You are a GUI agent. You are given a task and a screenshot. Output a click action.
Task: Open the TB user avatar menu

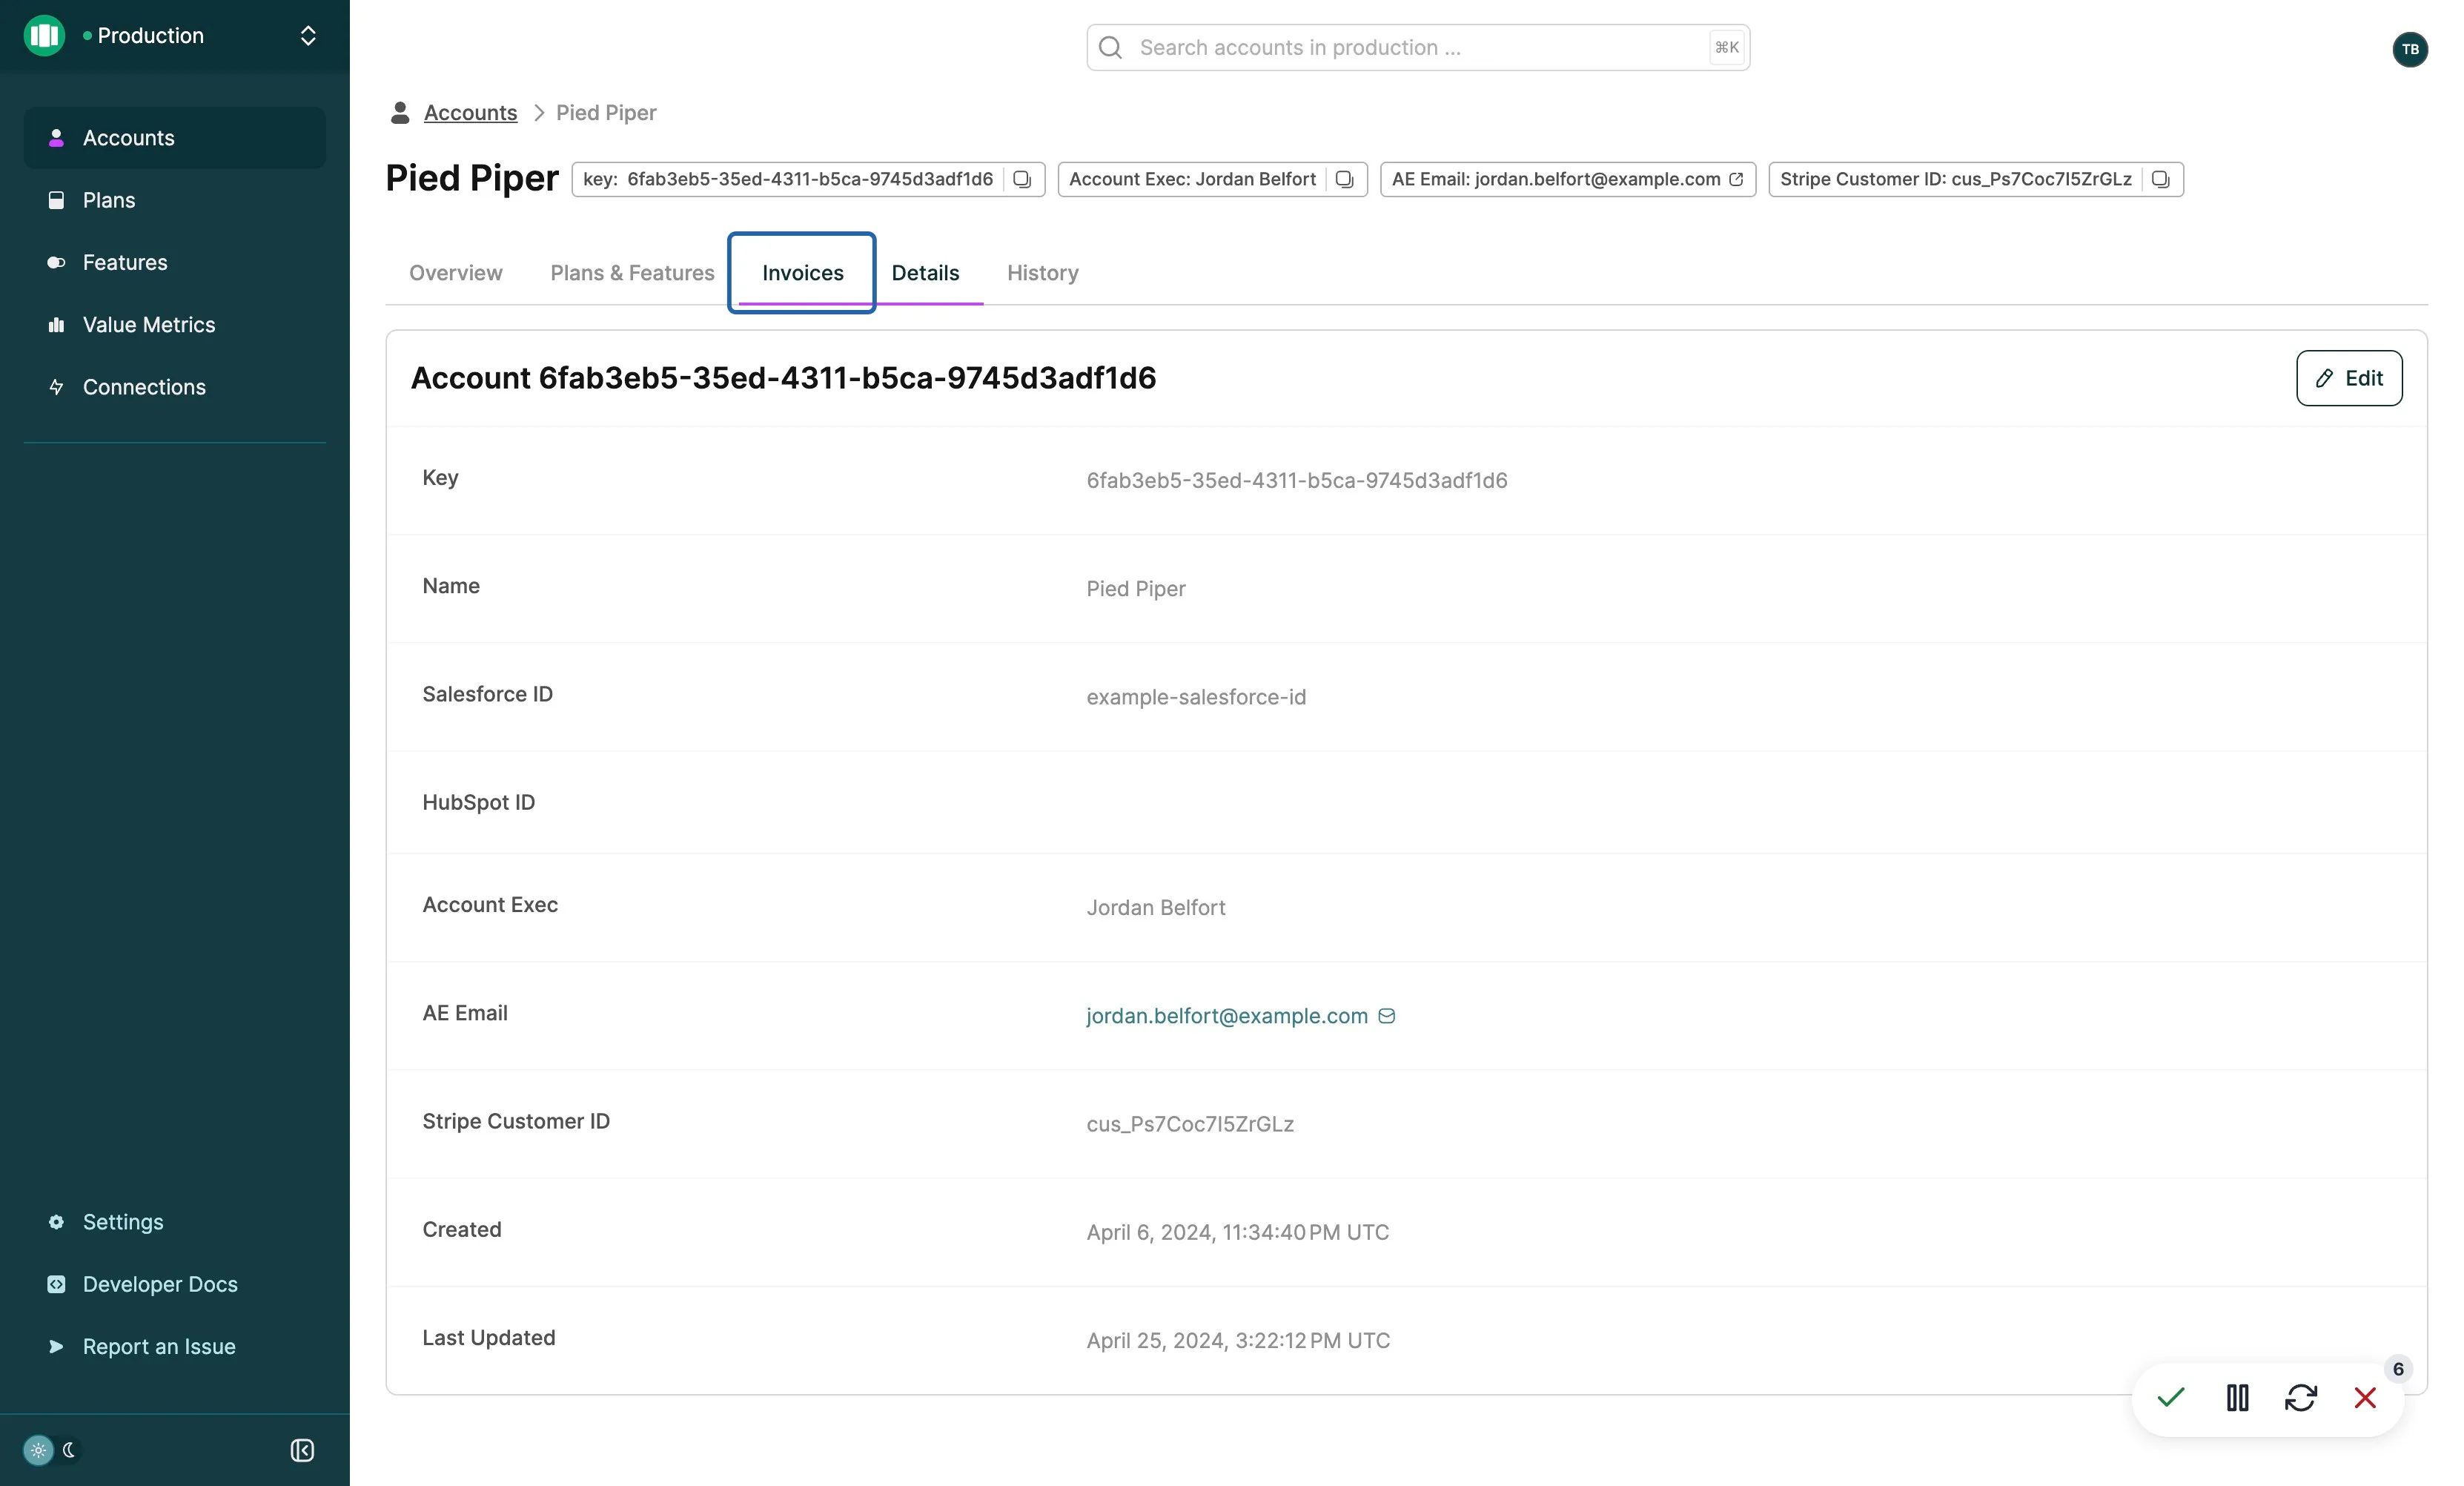pos(2410,49)
